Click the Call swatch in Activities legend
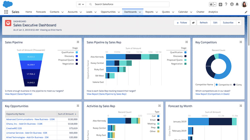 (x=158, y=116)
